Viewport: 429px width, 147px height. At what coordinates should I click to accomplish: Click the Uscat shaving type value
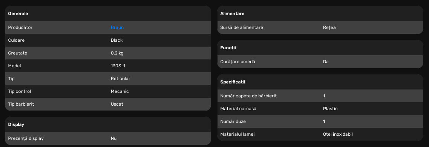pyautogui.click(x=117, y=104)
